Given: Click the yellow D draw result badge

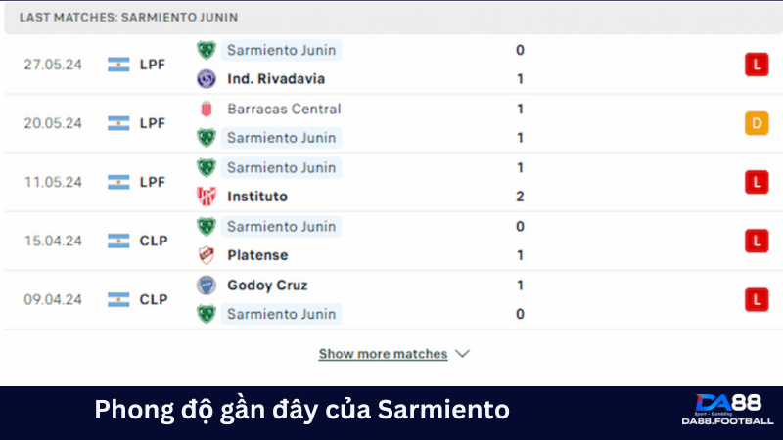Looking at the screenshot, I should click(x=756, y=123).
